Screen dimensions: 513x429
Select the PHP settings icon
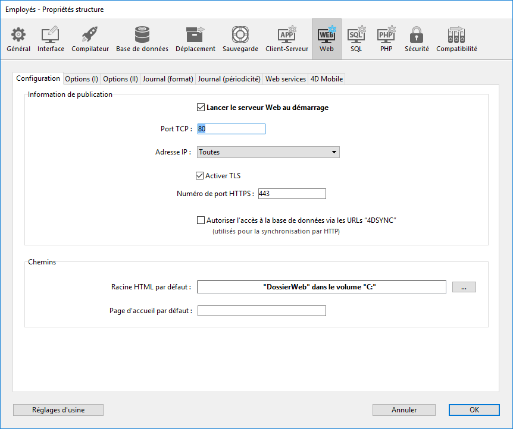(x=386, y=35)
